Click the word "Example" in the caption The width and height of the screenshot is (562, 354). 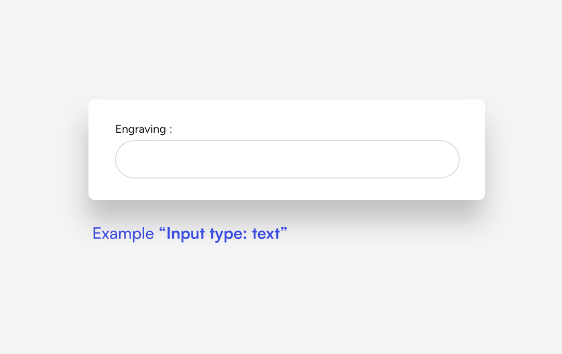coord(123,234)
